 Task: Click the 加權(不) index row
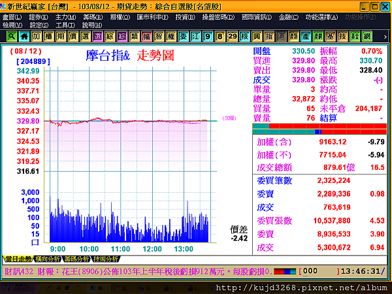pyautogui.click(x=320, y=155)
